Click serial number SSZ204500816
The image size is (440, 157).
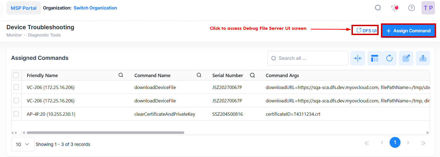(x=227, y=114)
